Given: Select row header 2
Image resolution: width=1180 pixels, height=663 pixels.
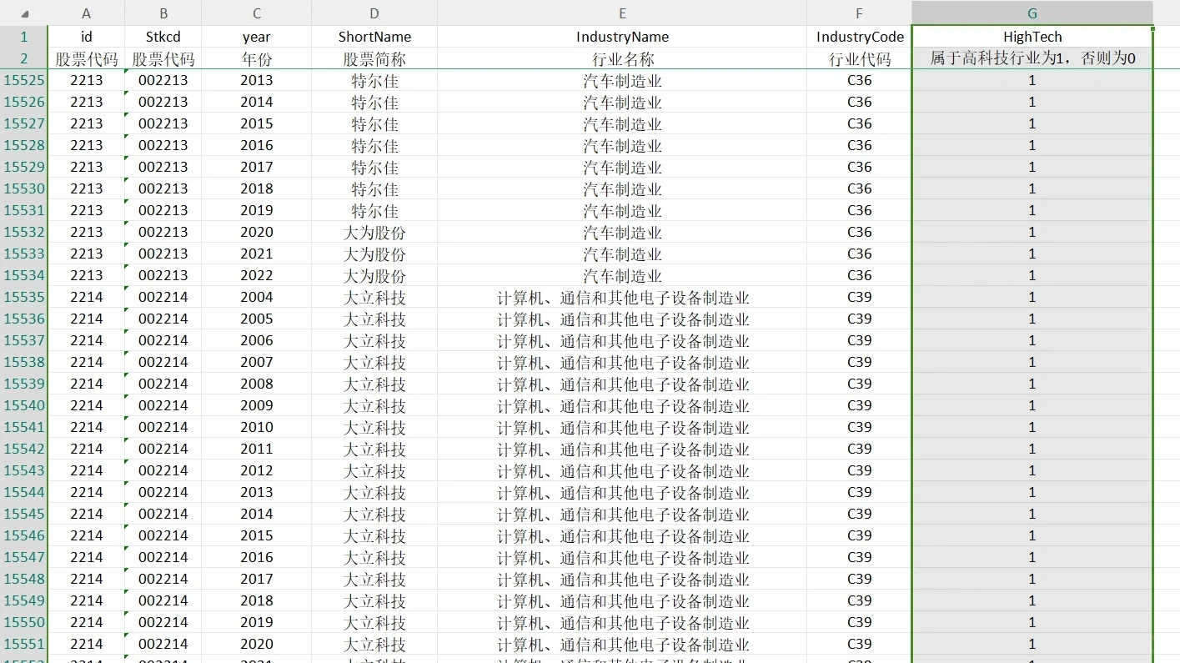Looking at the screenshot, I should pyautogui.click(x=23, y=58).
